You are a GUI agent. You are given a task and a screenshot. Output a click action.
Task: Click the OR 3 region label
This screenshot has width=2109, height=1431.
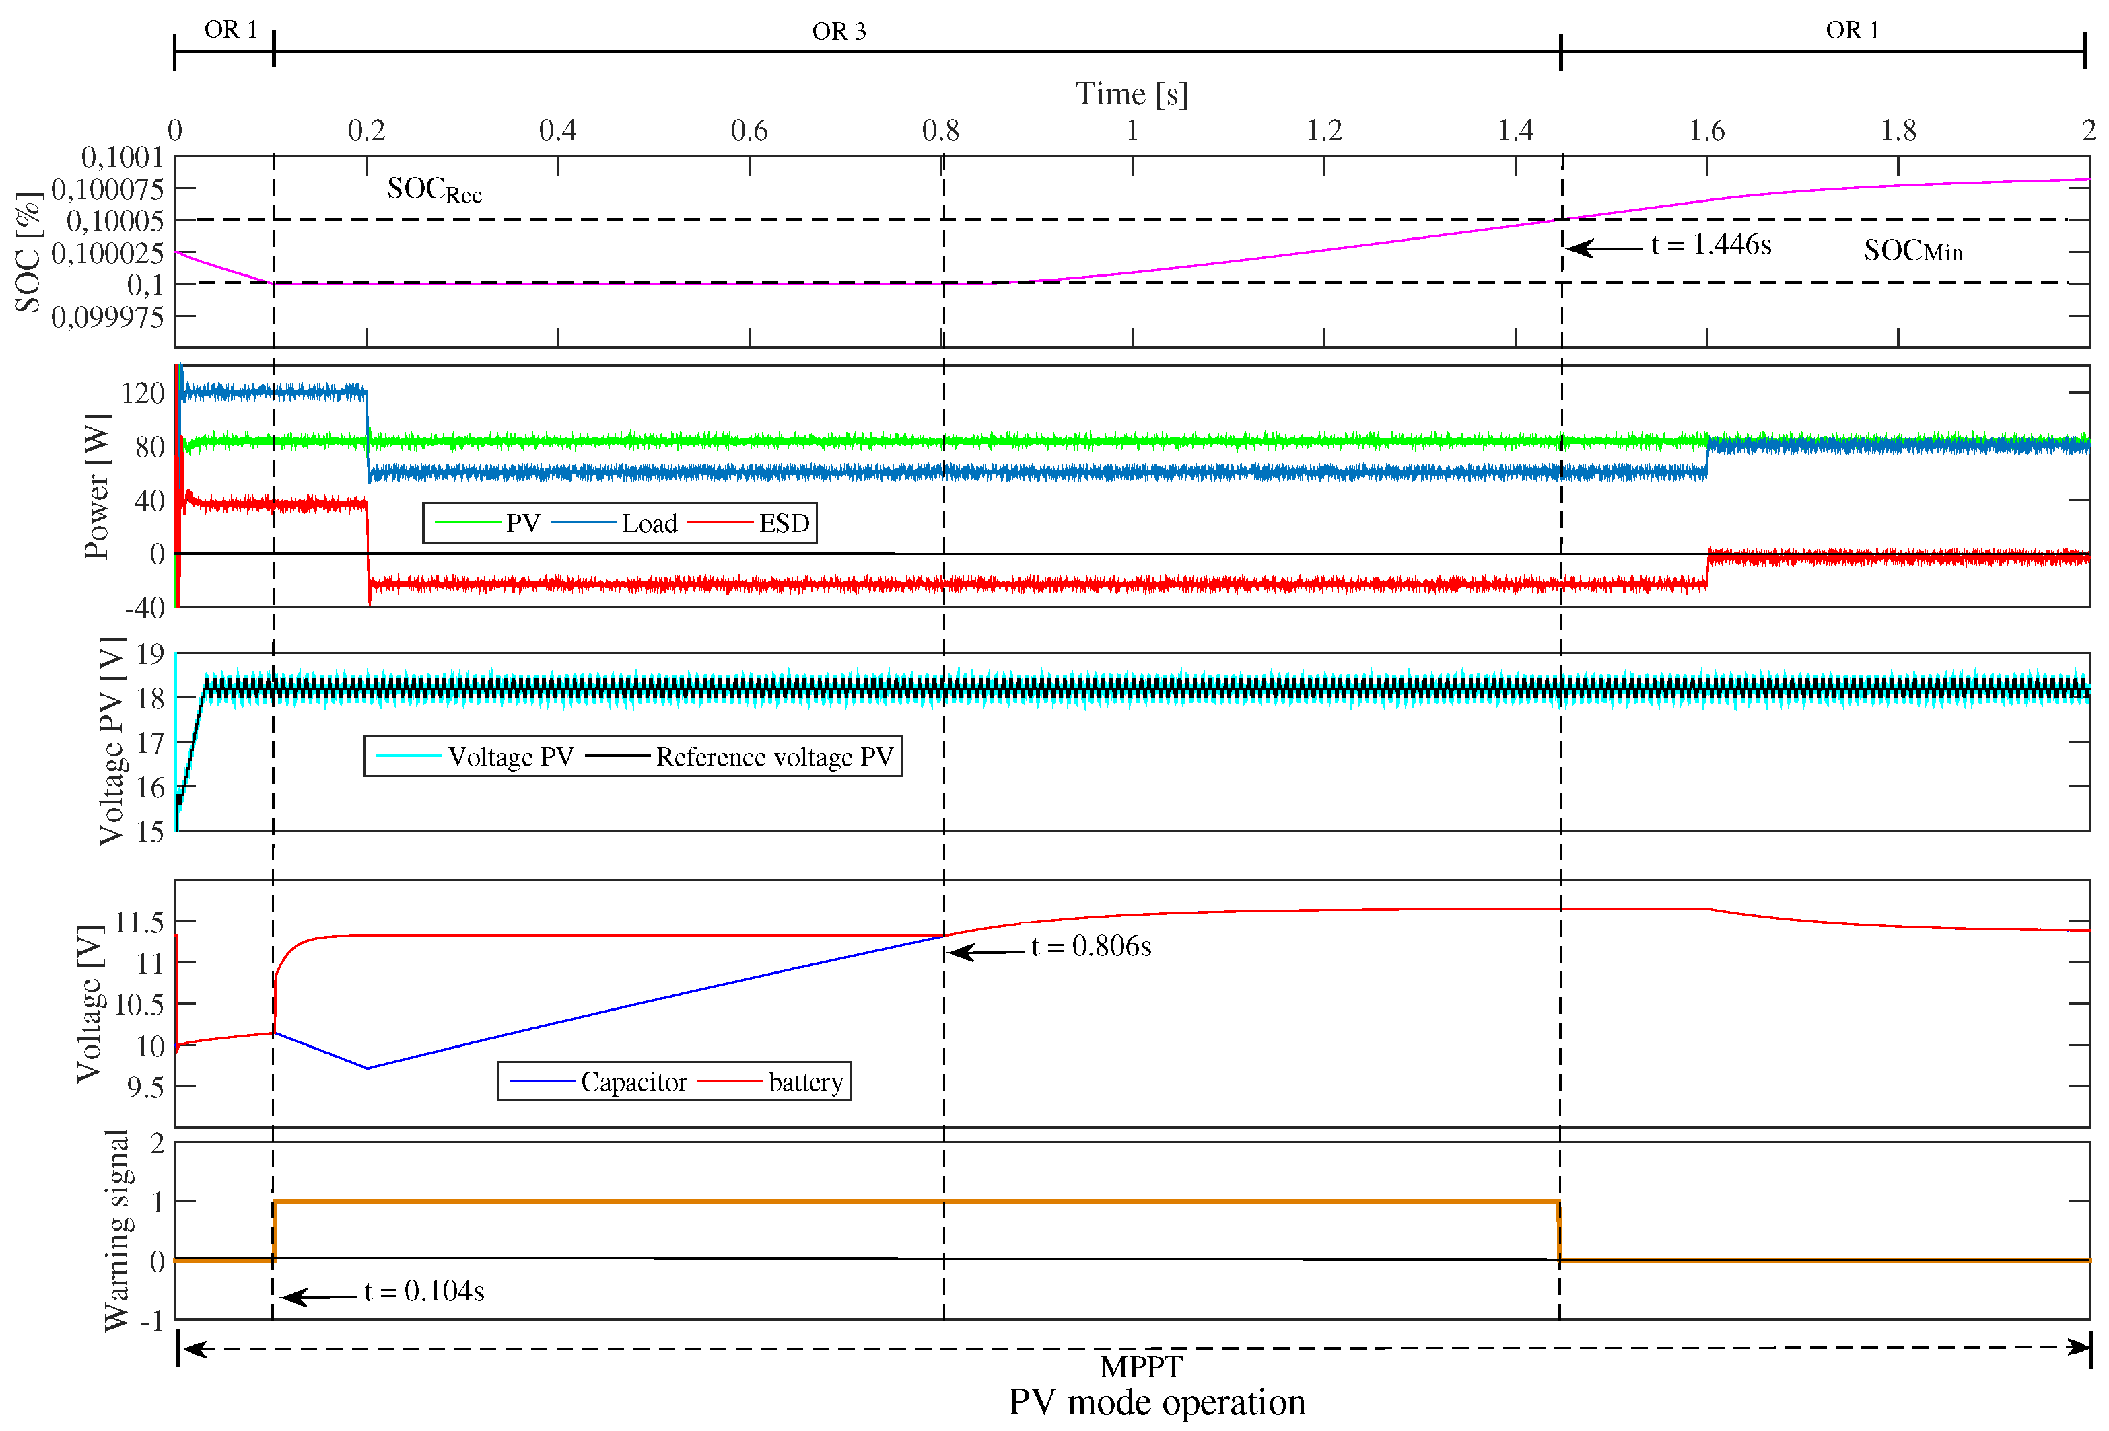pos(839,32)
